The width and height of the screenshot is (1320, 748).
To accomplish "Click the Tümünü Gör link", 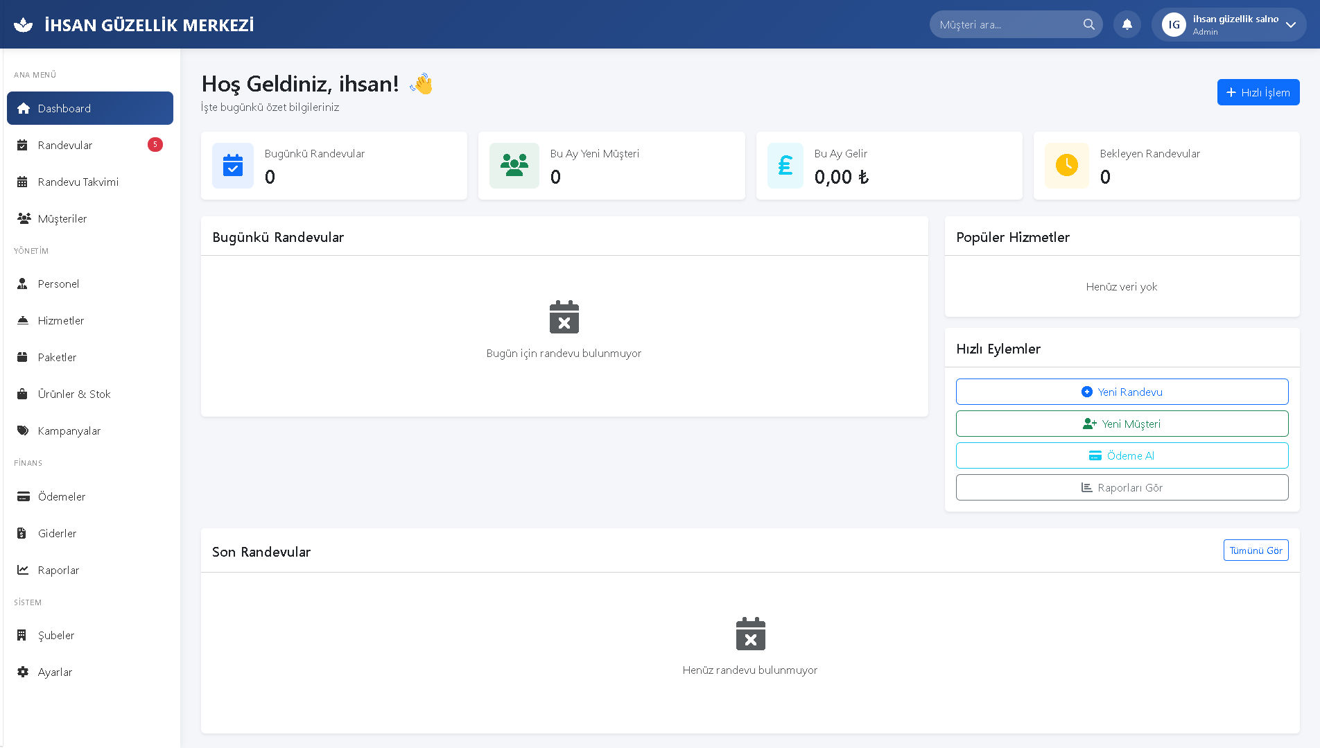I will (x=1256, y=550).
